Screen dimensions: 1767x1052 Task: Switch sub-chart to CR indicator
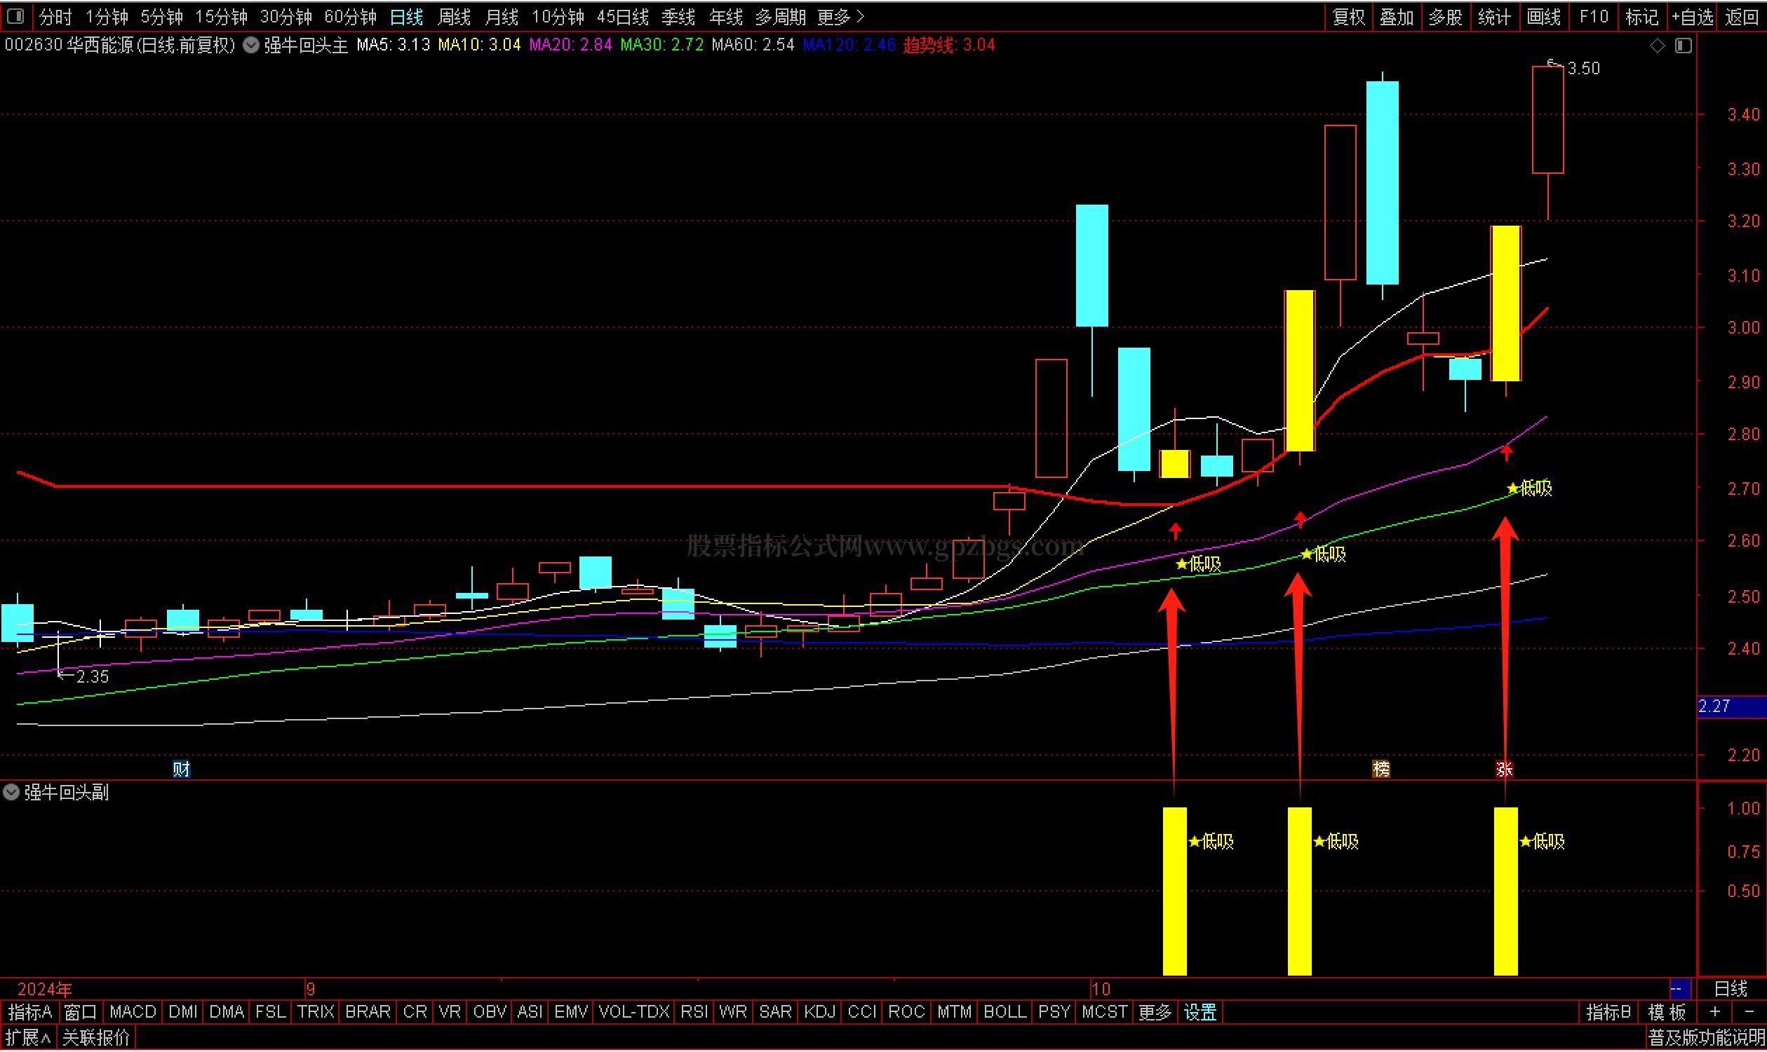pyautogui.click(x=415, y=1013)
